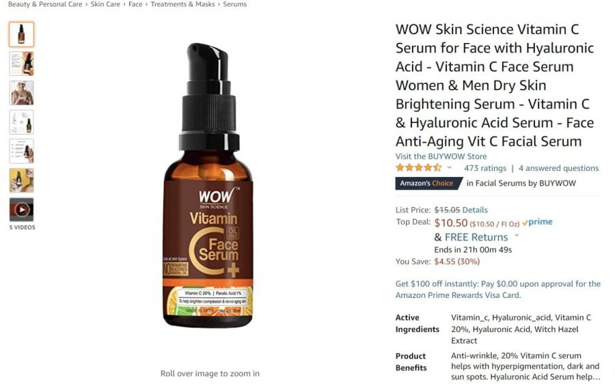Show the fourth product thumbnail

(x=21, y=122)
